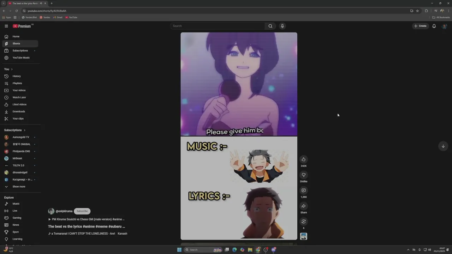This screenshot has width=452, height=254.
Task: Open Playlists in sidebar
Action: [20, 83]
